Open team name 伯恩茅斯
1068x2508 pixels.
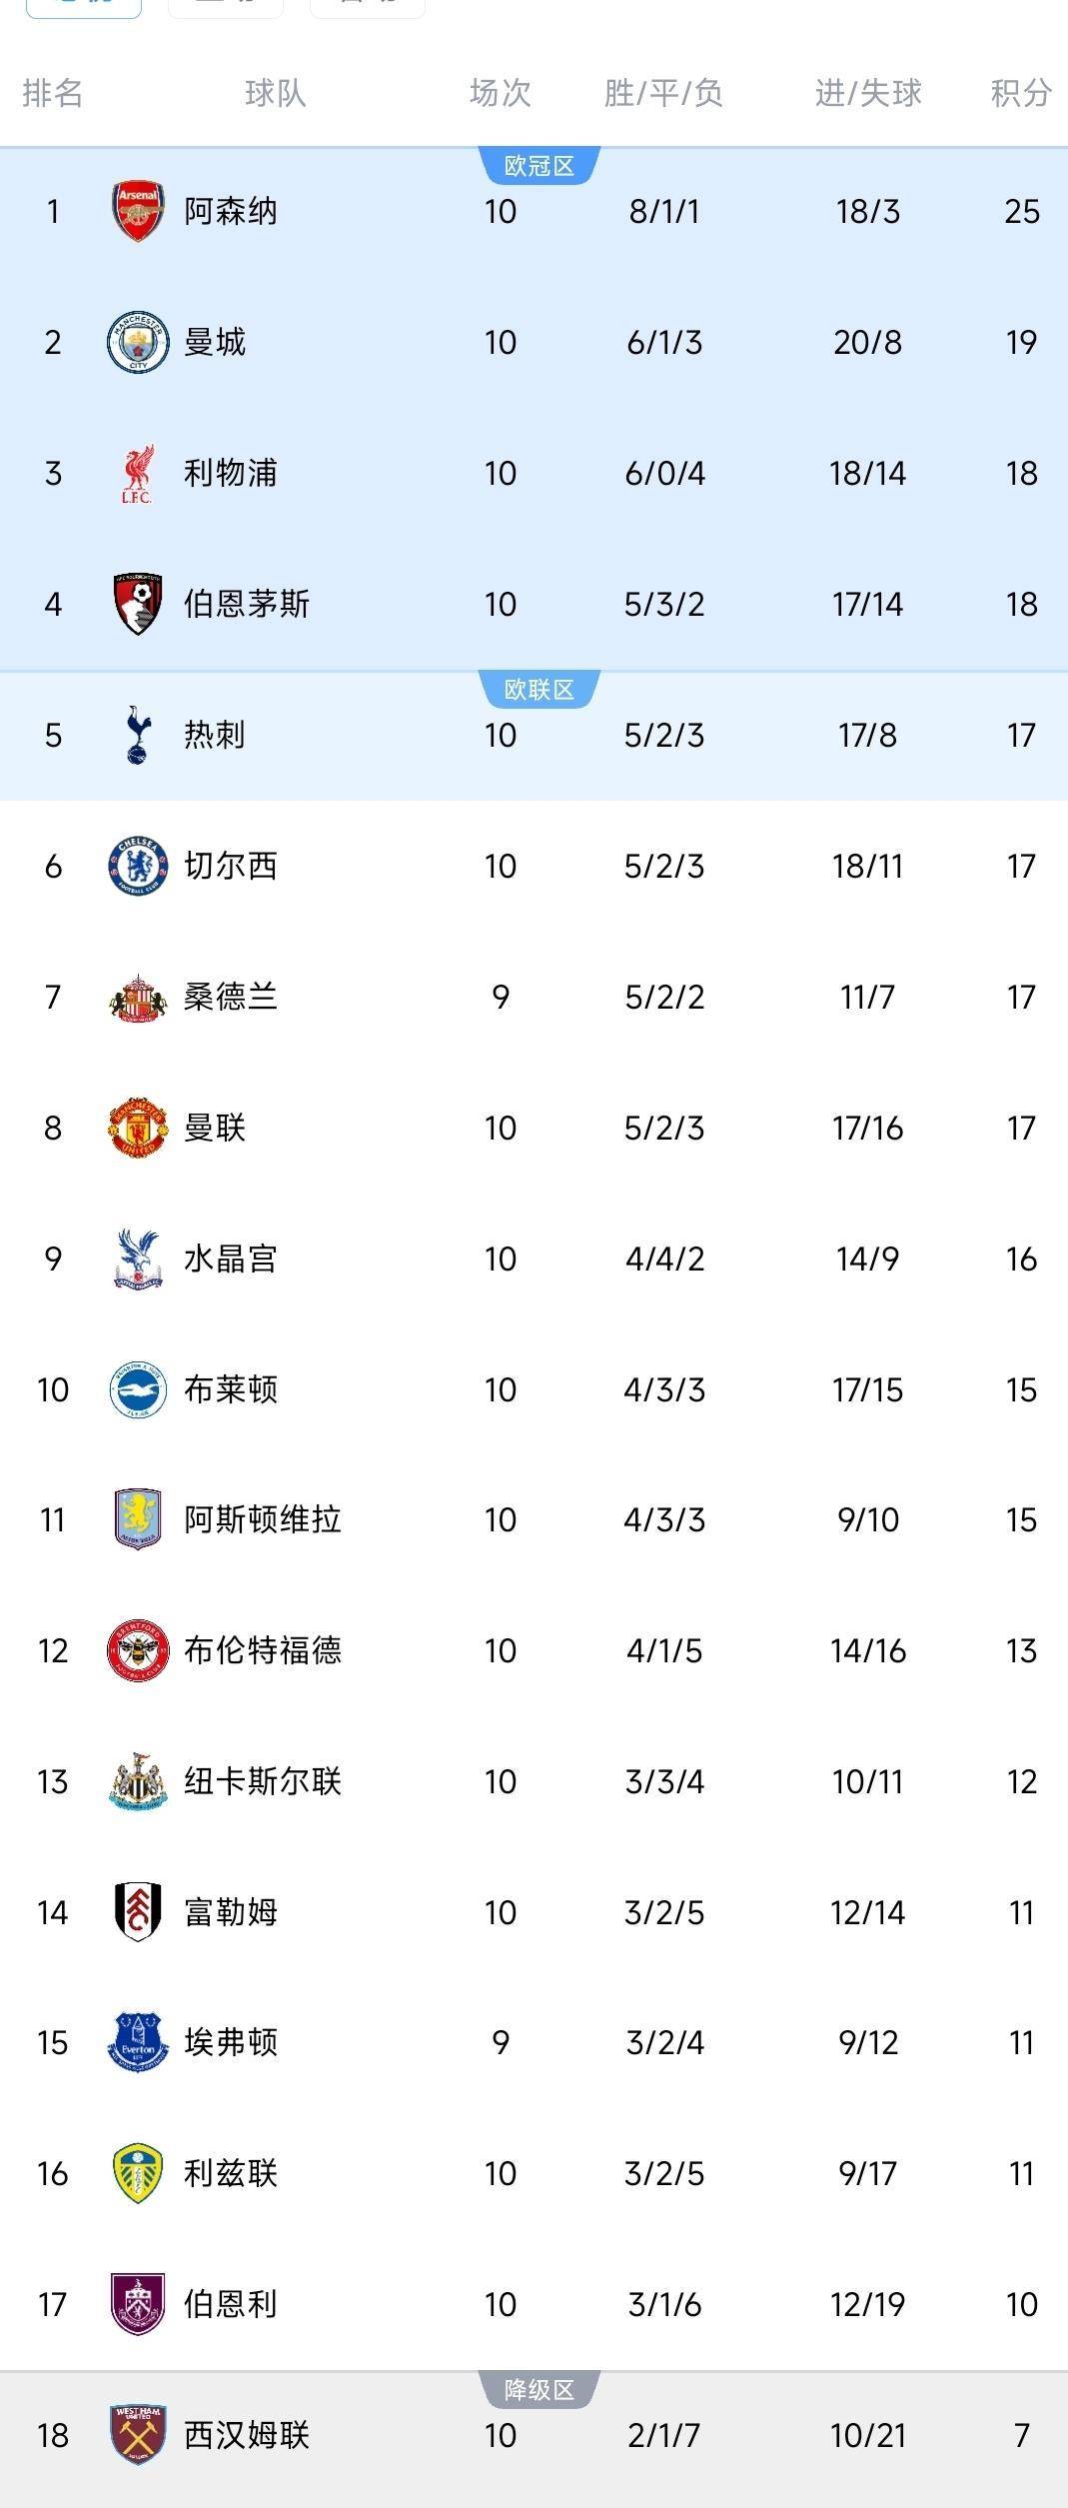[247, 604]
